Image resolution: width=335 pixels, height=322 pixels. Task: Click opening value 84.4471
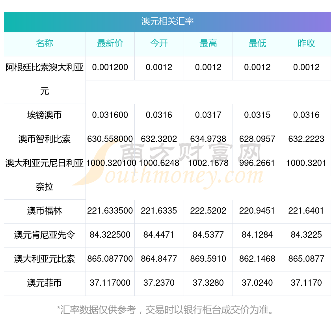[158, 235]
